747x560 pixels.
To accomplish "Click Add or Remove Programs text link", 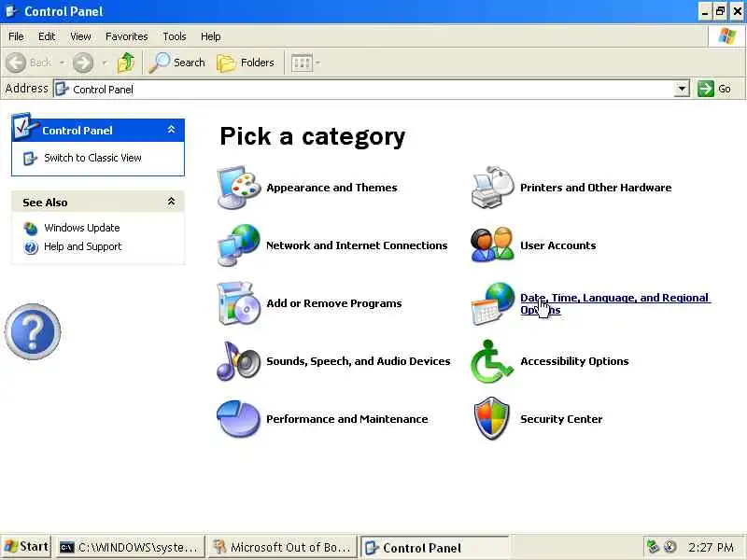I will (334, 303).
